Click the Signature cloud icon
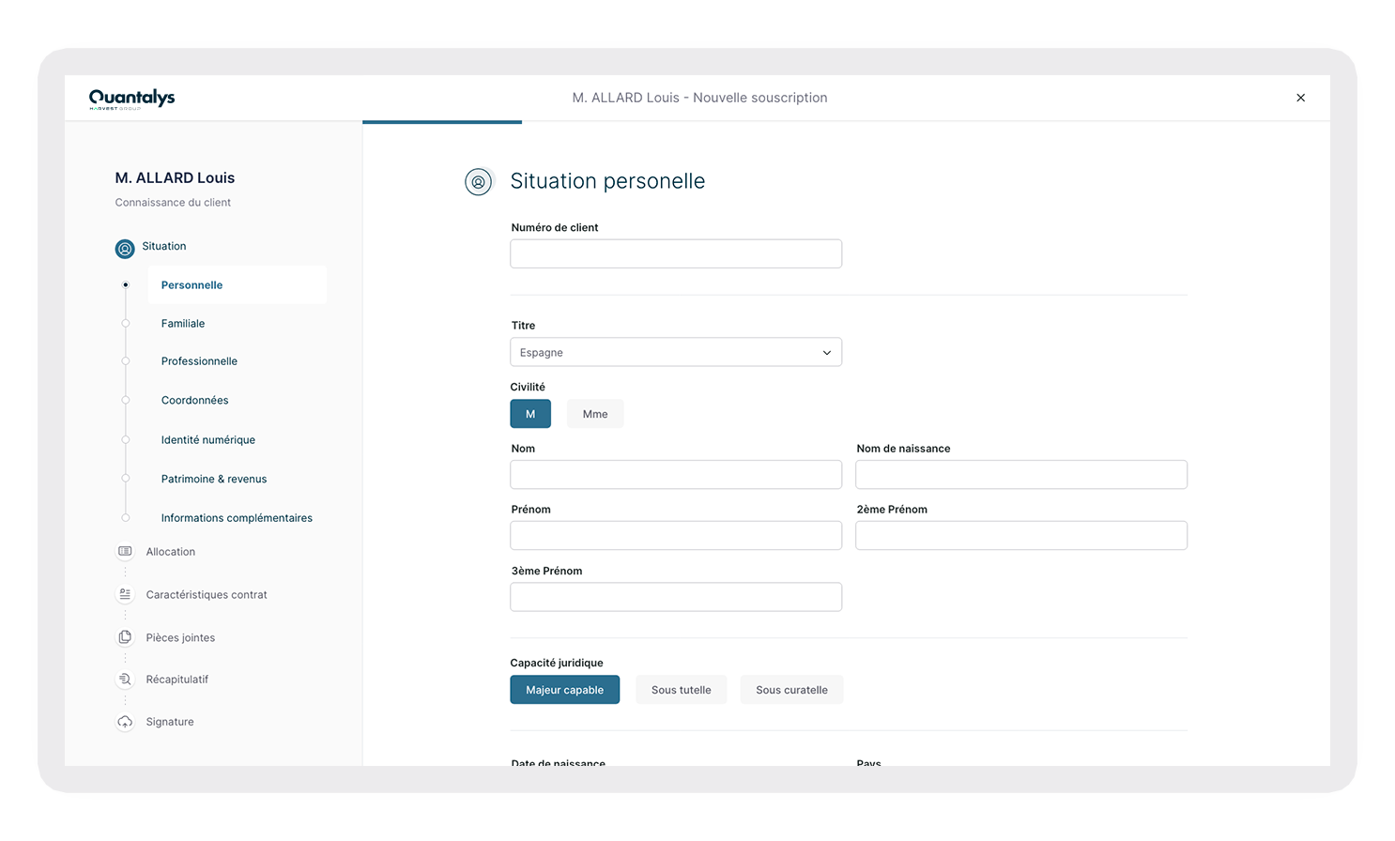The width and height of the screenshot is (1395, 841). click(125, 722)
